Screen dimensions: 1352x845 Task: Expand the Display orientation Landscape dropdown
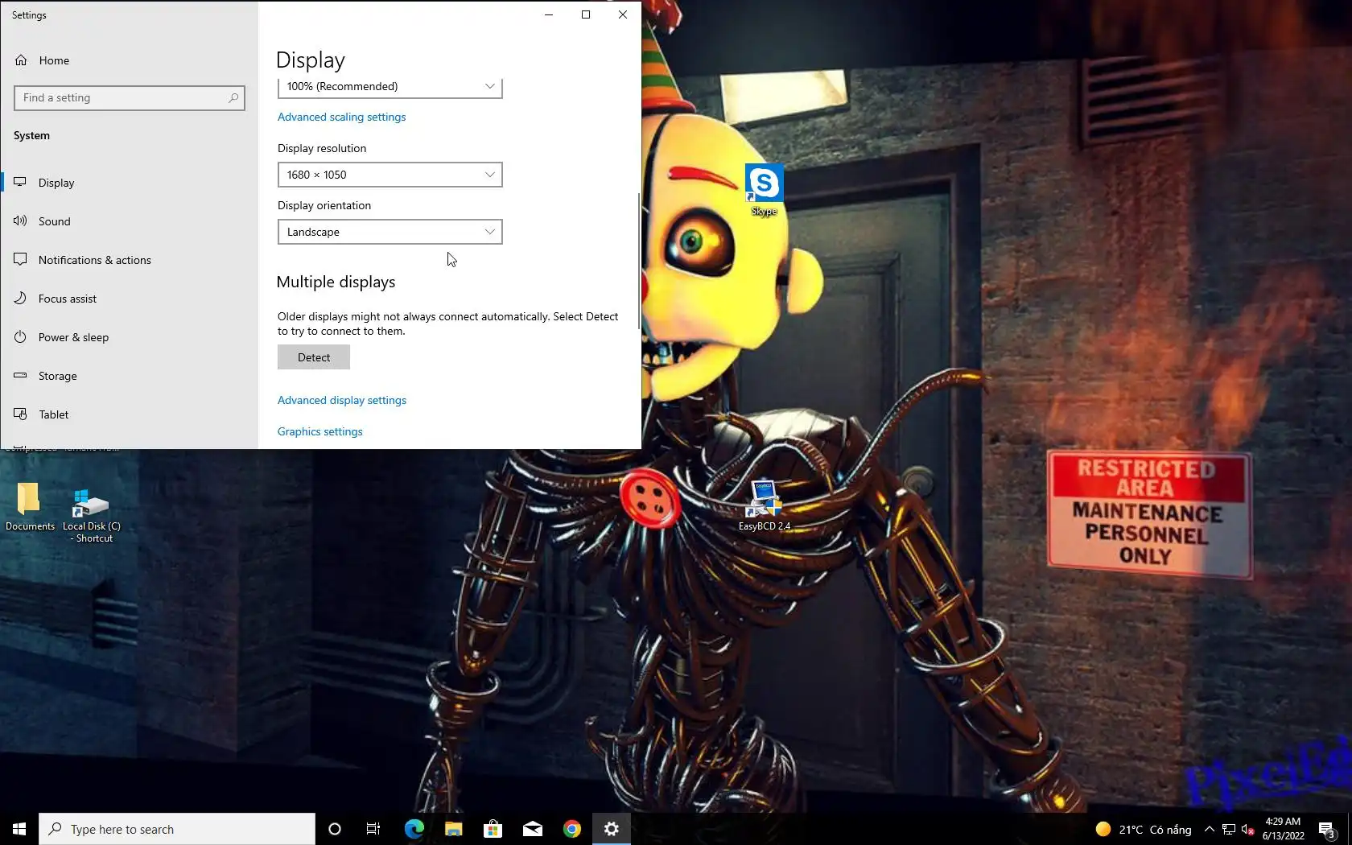(x=390, y=232)
